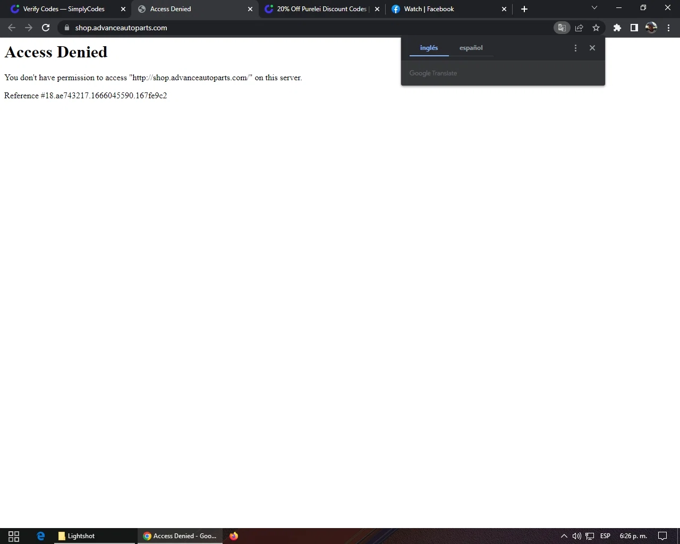
Task: Click the Reference #18.ae743217 text line
Action: click(x=86, y=96)
